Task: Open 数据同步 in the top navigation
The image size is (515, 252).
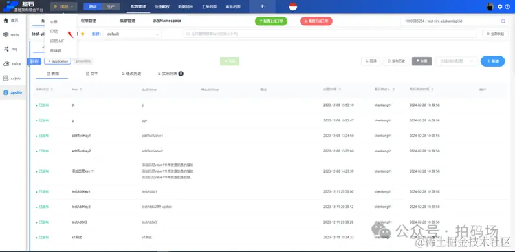Action: point(186,6)
